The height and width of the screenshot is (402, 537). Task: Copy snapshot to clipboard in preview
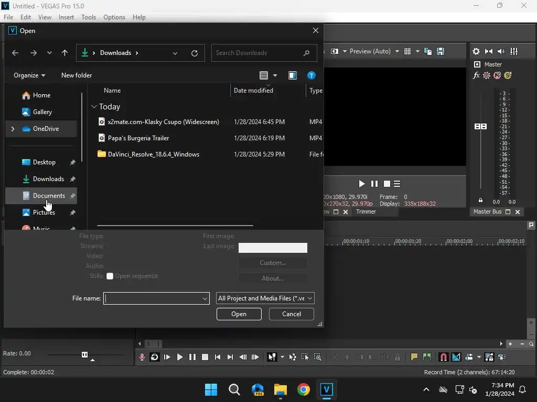click(428, 51)
